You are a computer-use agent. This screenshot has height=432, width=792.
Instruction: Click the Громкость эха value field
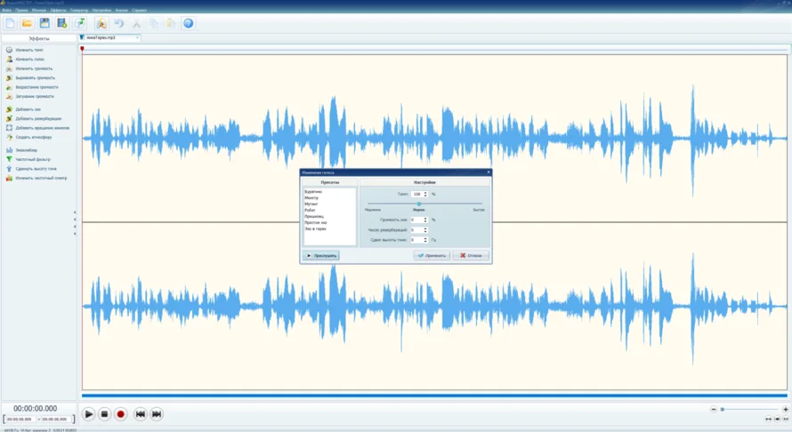click(416, 220)
